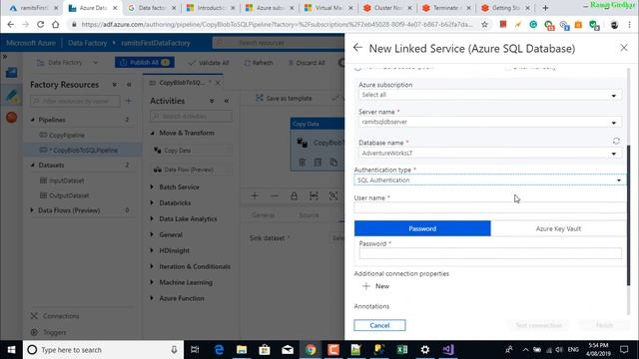Open the Authentication type dropdown
Screen dimensions: 639x359
point(490,179)
